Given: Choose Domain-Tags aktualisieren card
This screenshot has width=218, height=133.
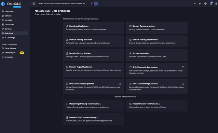Looking at the screenshot, I should tap(93, 70).
